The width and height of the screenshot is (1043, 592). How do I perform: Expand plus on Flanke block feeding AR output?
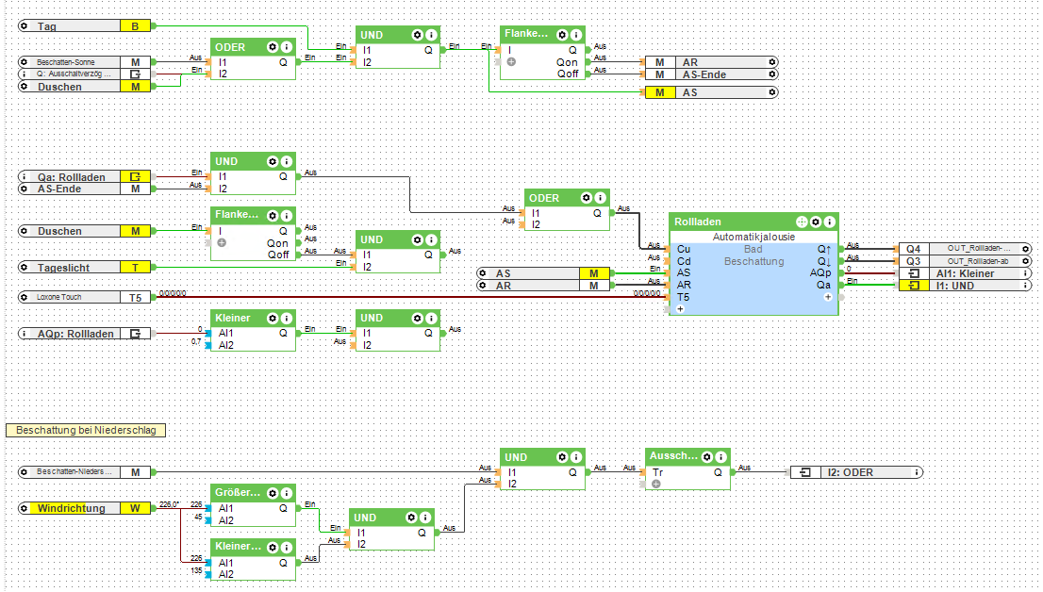click(x=511, y=62)
